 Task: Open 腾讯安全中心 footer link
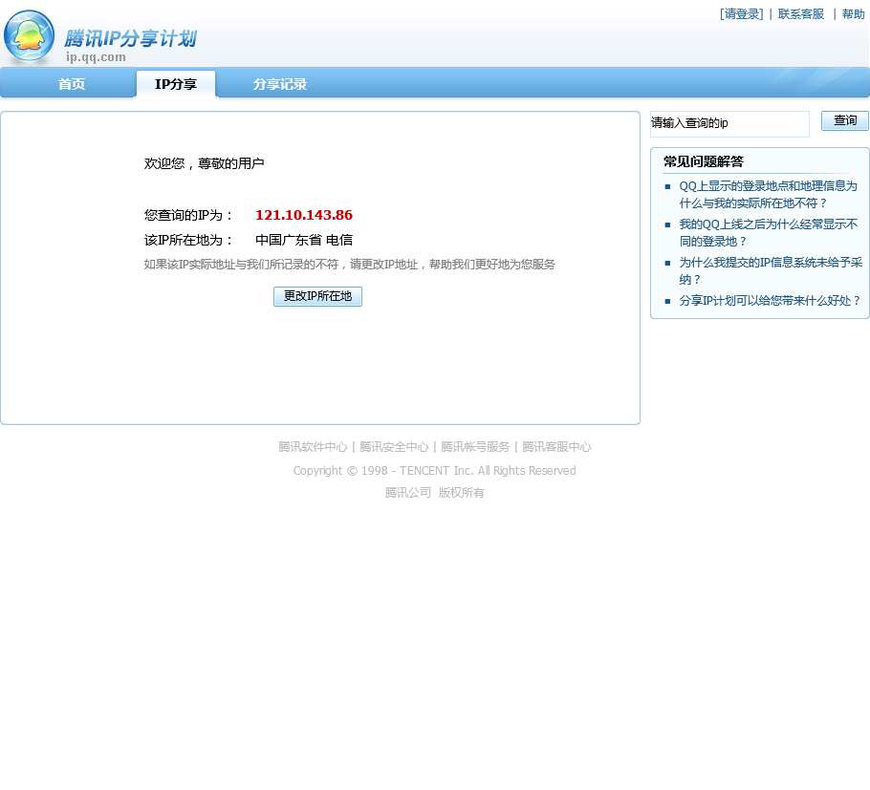pos(394,447)
